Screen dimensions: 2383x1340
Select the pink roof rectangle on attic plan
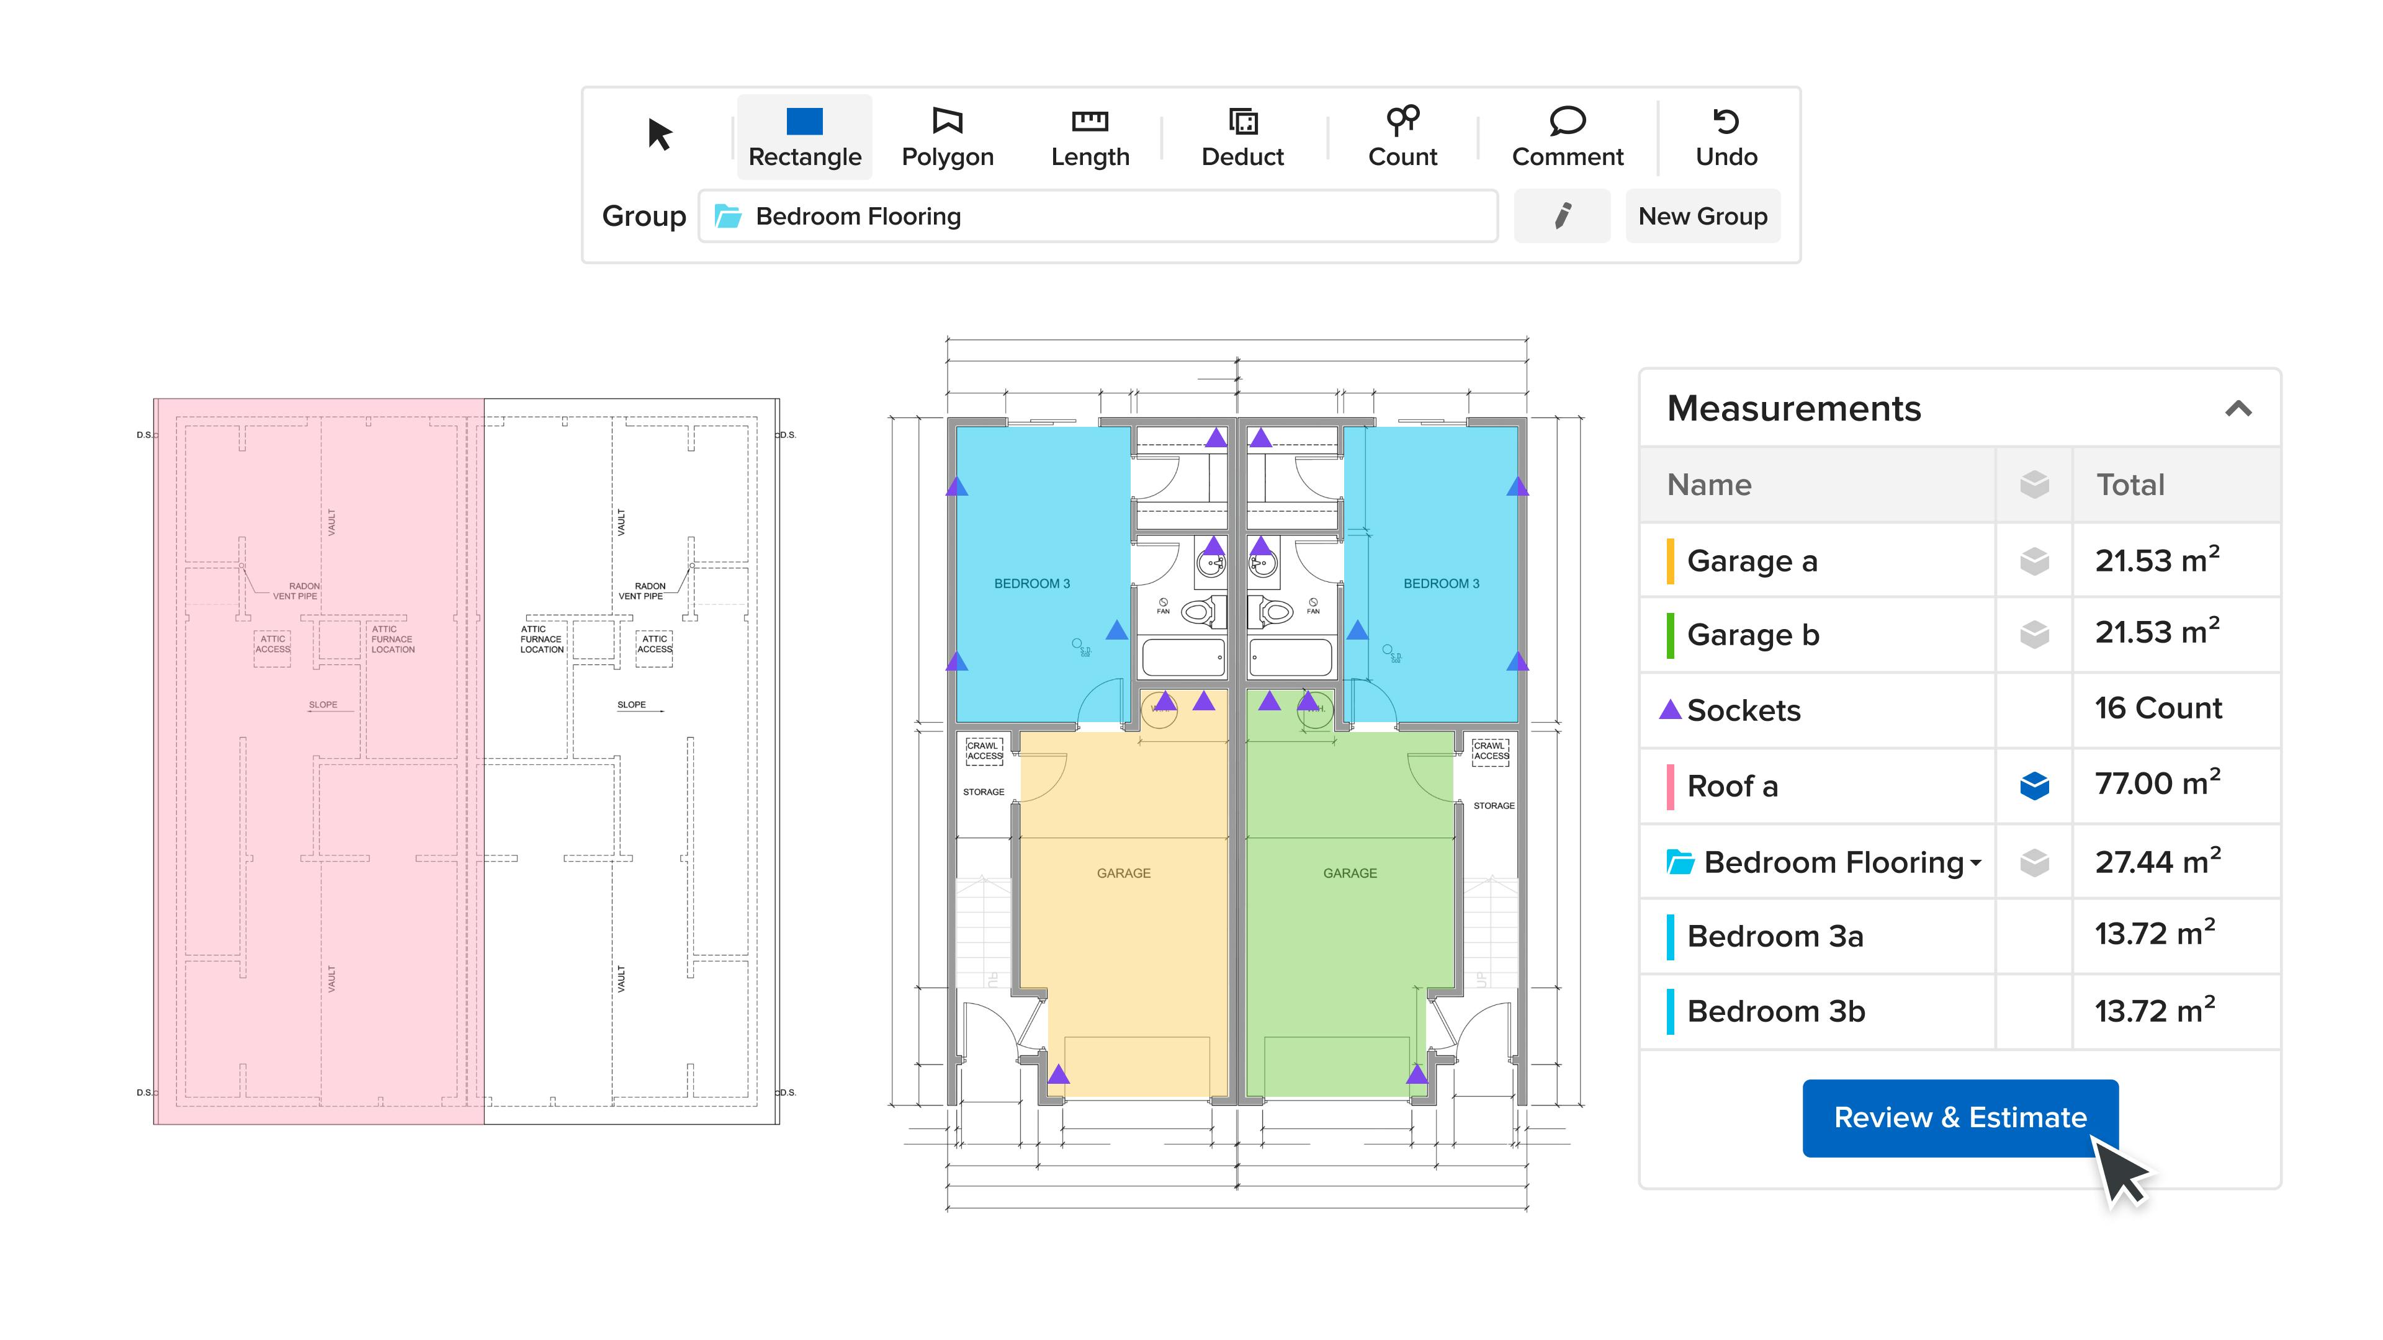[x=320, y=761]
